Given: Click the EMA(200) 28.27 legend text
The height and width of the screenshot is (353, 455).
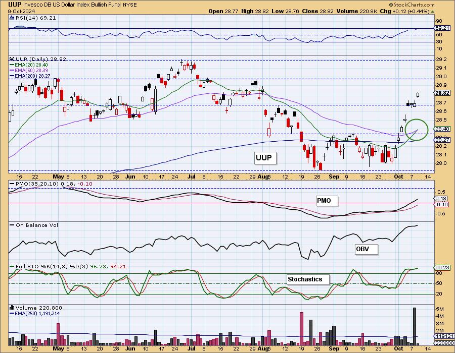Looking at the screenshot, I should (32, 76).
